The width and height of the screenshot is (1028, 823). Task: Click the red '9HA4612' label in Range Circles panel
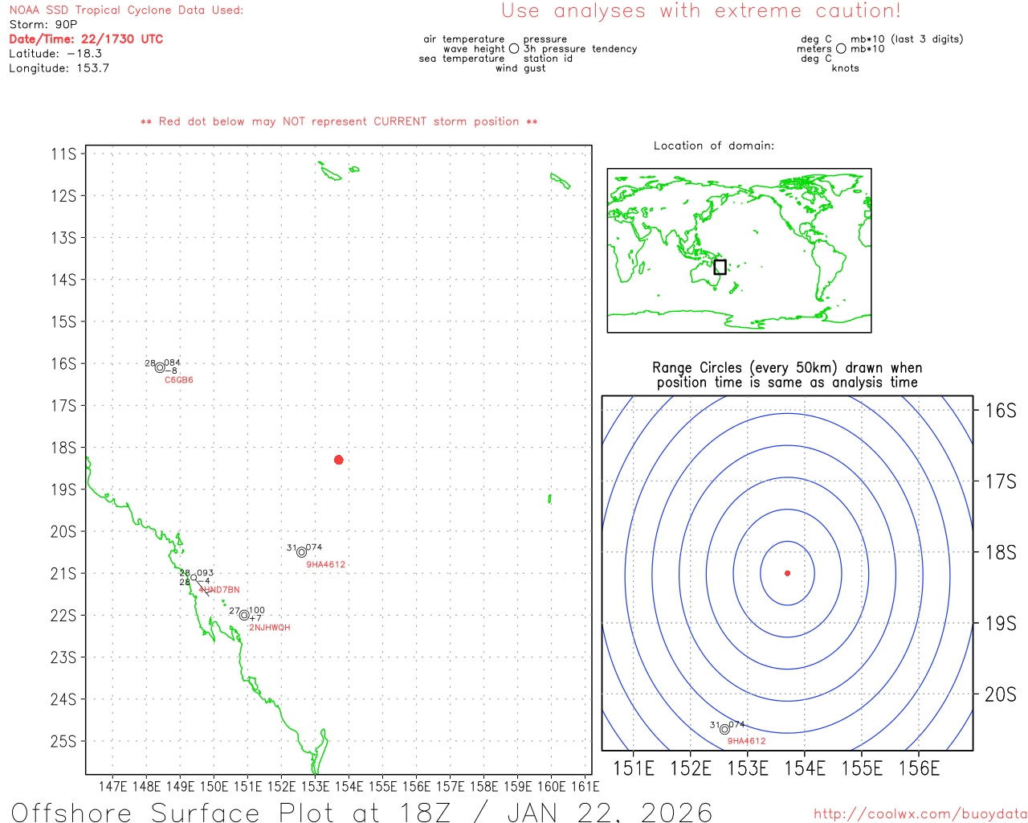tap(747, 741)
